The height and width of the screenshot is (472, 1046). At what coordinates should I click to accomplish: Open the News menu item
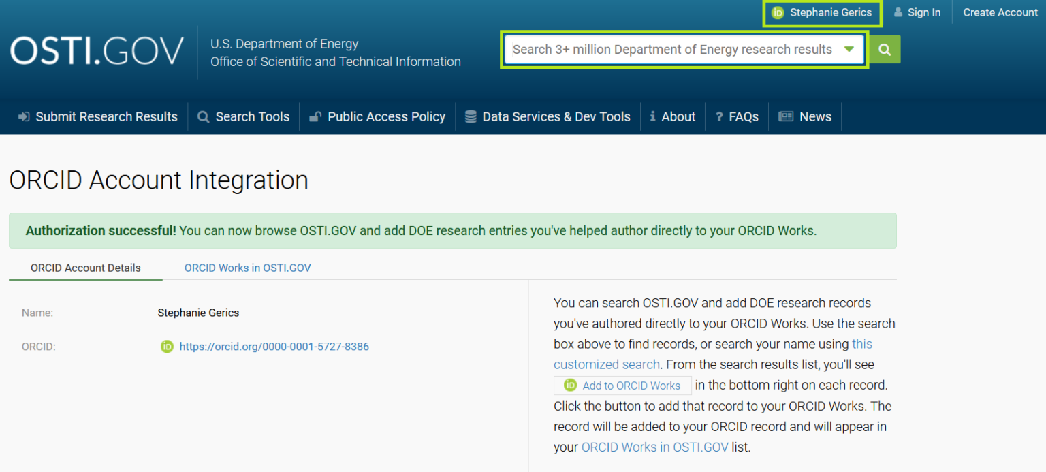point(815,117)
